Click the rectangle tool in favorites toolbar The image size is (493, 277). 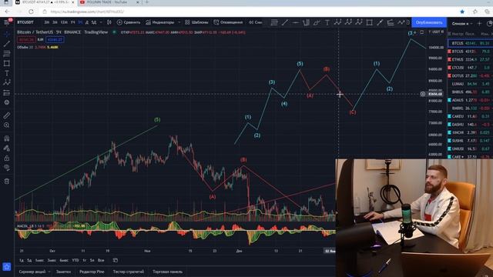[x=370, y=22]
